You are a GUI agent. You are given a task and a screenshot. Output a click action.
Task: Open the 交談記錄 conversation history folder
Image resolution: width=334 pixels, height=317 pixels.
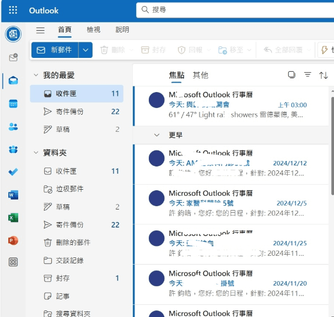77,261
